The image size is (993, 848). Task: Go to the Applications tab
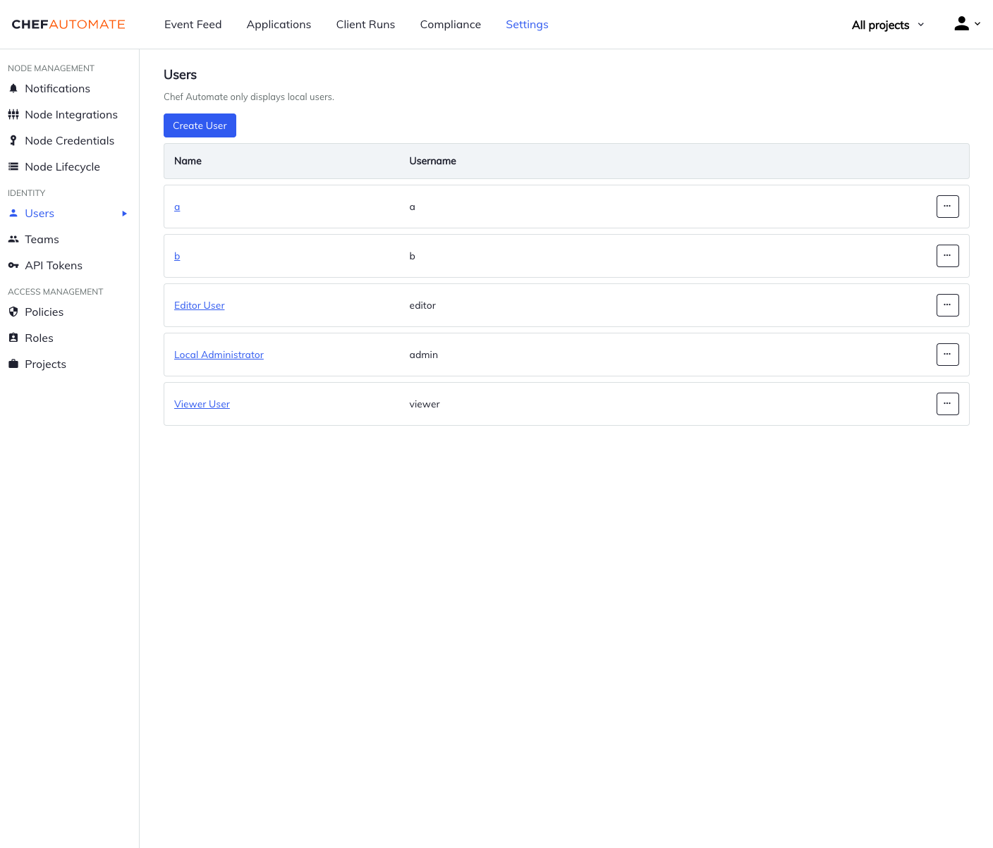(279, 24)
